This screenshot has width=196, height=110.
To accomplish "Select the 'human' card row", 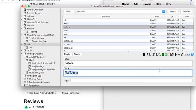I will click(128, 44).
